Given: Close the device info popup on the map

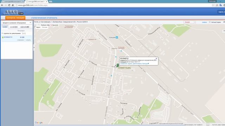Looking at the screenshot, I should 156,58.
